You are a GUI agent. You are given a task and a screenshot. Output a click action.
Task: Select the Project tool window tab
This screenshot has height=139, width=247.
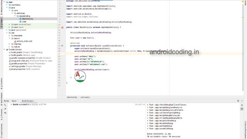(x=2, y=23)
